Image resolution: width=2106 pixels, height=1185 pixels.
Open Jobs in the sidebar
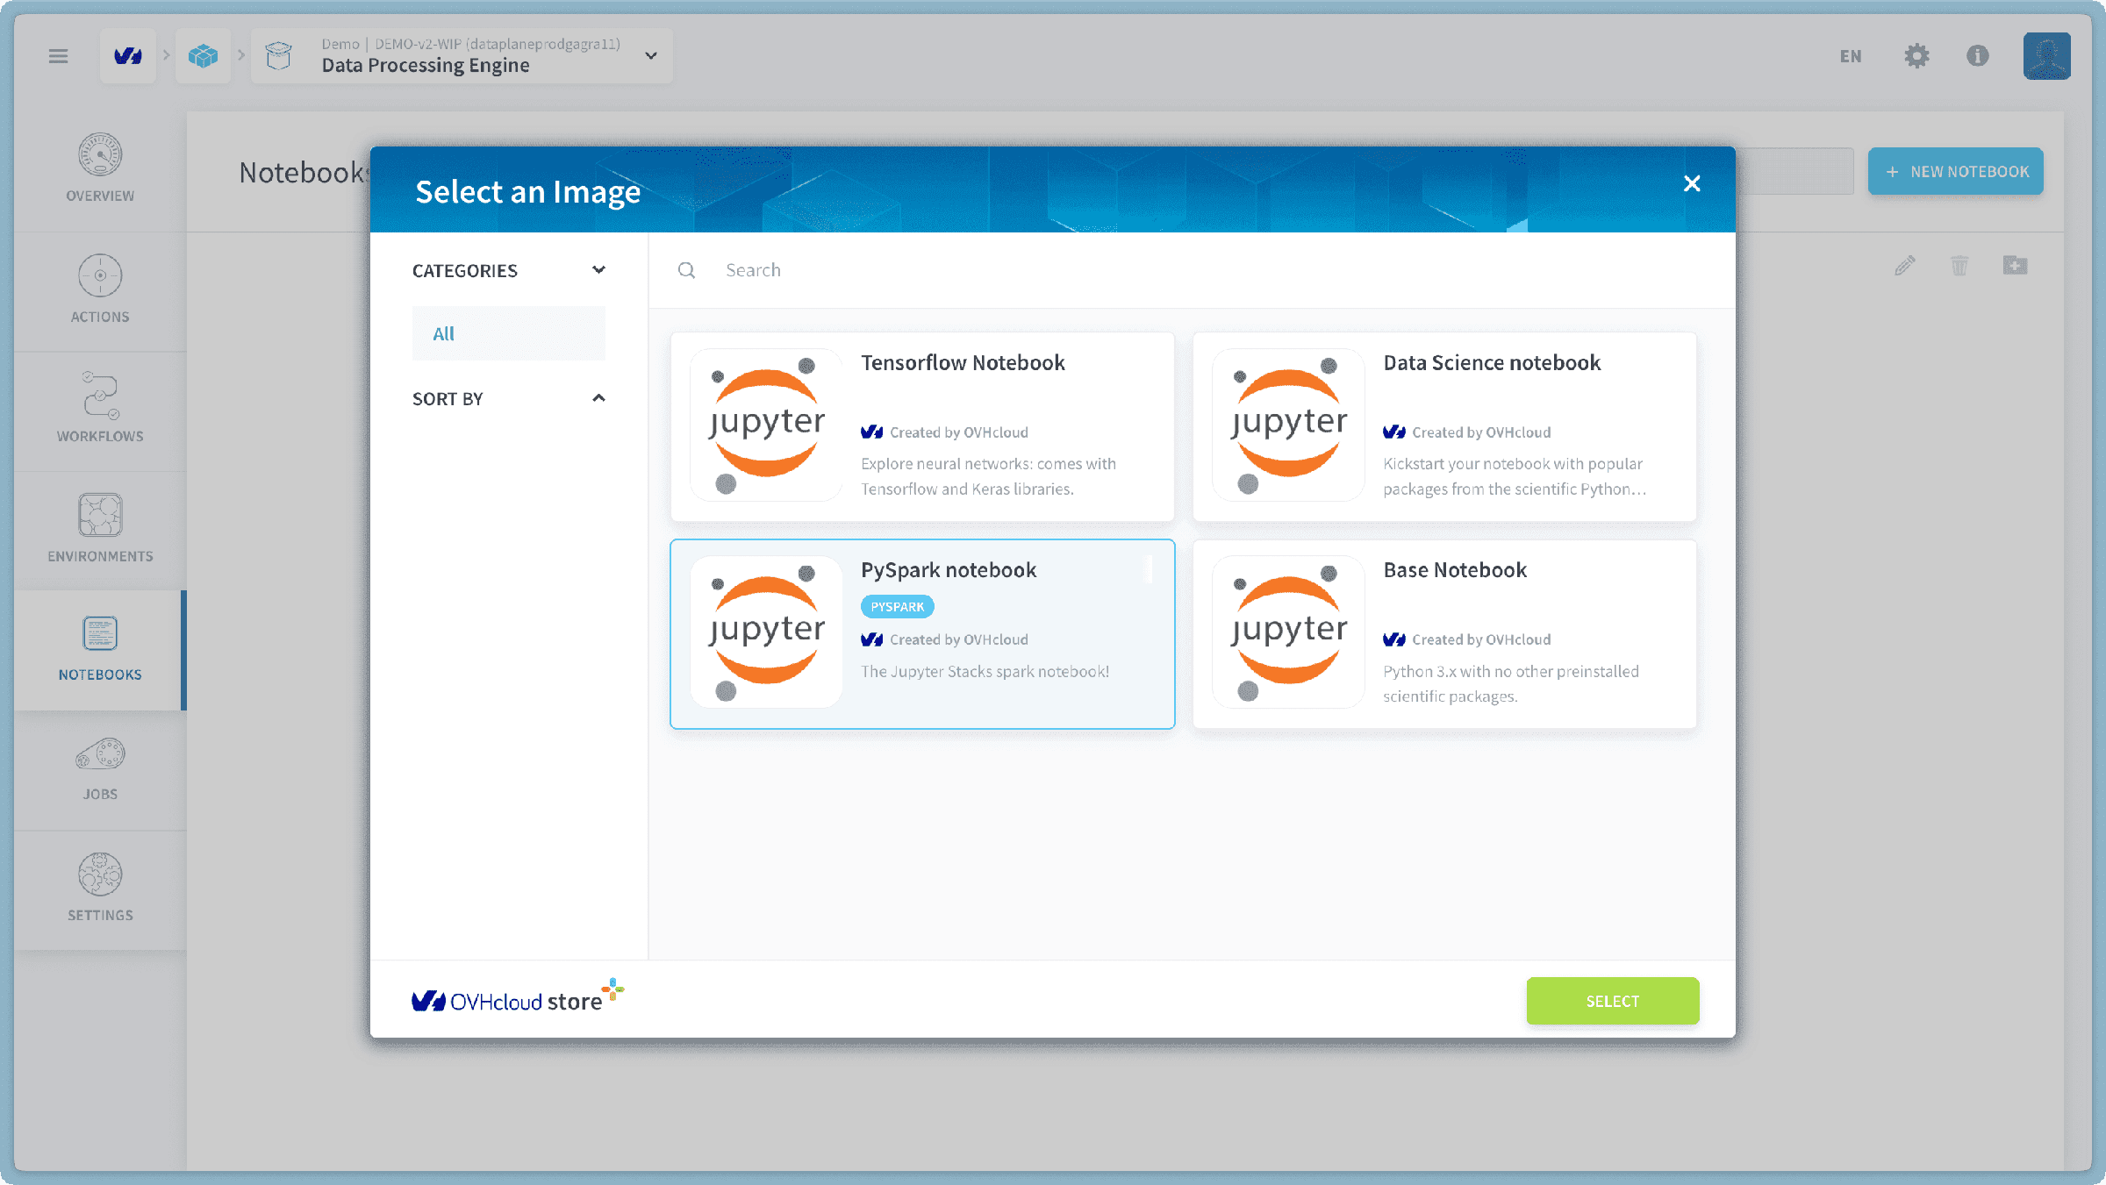click(100, 770)
